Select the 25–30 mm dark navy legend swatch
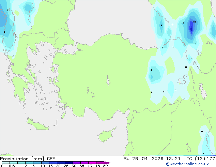 [x=69, y=163]
